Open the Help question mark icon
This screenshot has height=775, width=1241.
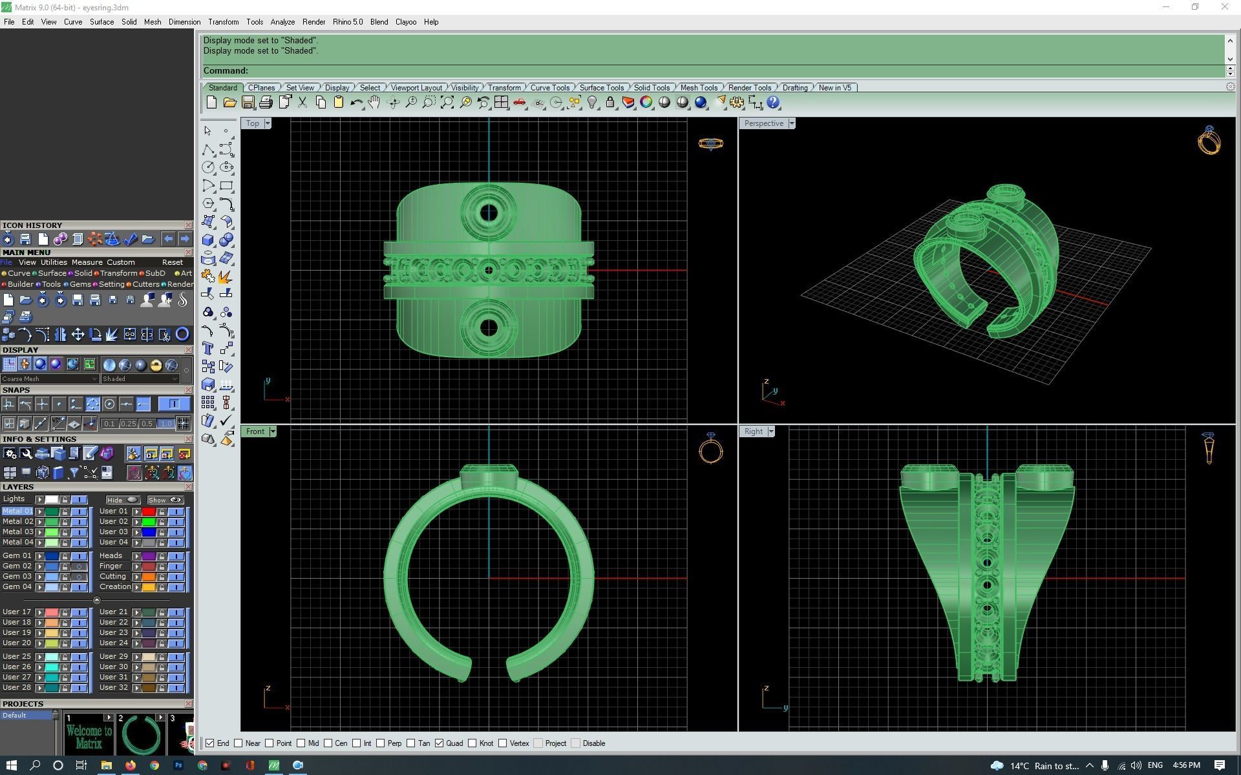(x=773, y=103)
